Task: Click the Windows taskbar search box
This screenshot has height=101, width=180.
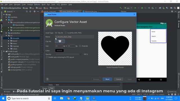Action: point(29,98)
